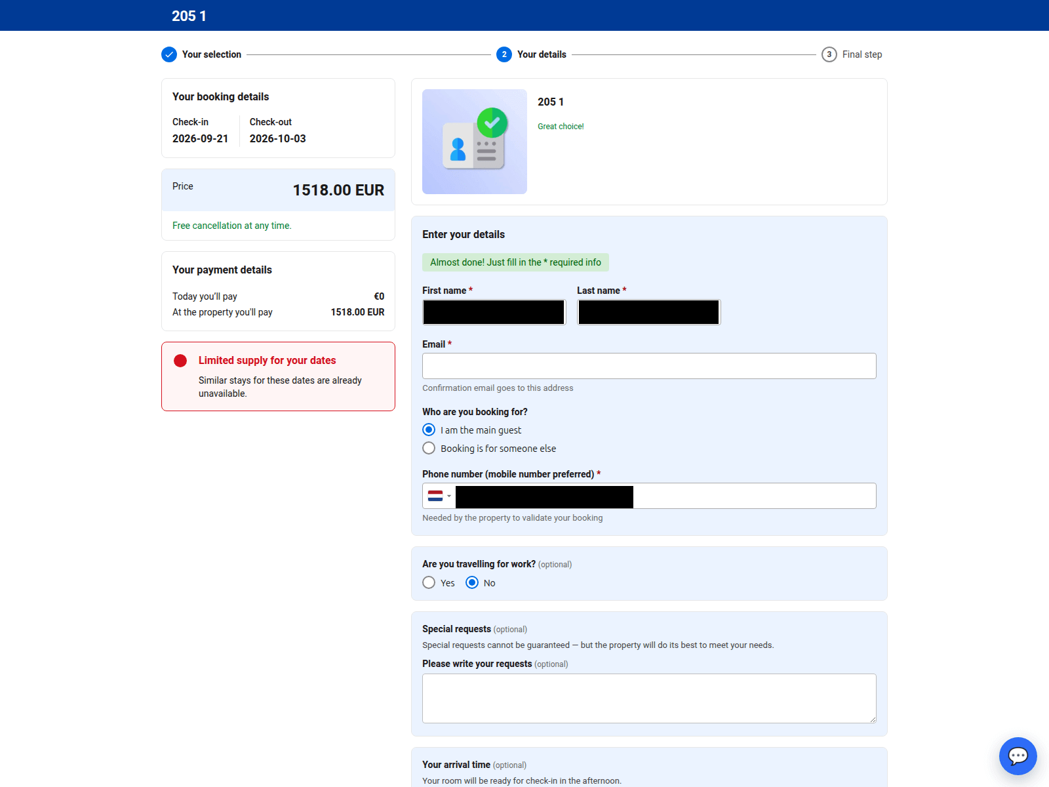Viewport: 1049px width, 787px height.
Task: Click the blue checkmark Your selection step icon
Action: 169,54
